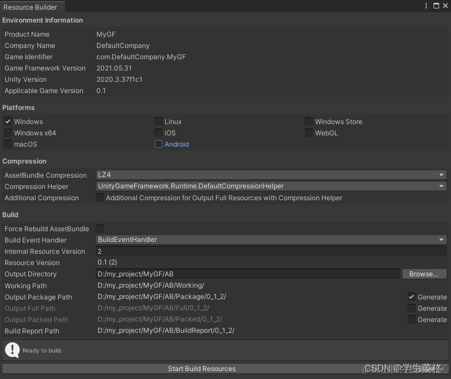This screenshot has height=379, width=451.
Task: Click the Start Build Resources button
Action: click(202, 368)
